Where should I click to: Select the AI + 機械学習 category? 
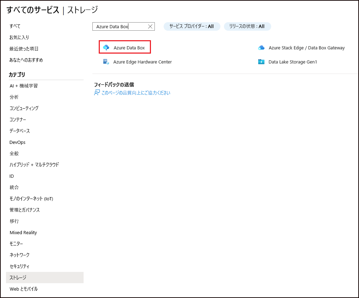24,86
